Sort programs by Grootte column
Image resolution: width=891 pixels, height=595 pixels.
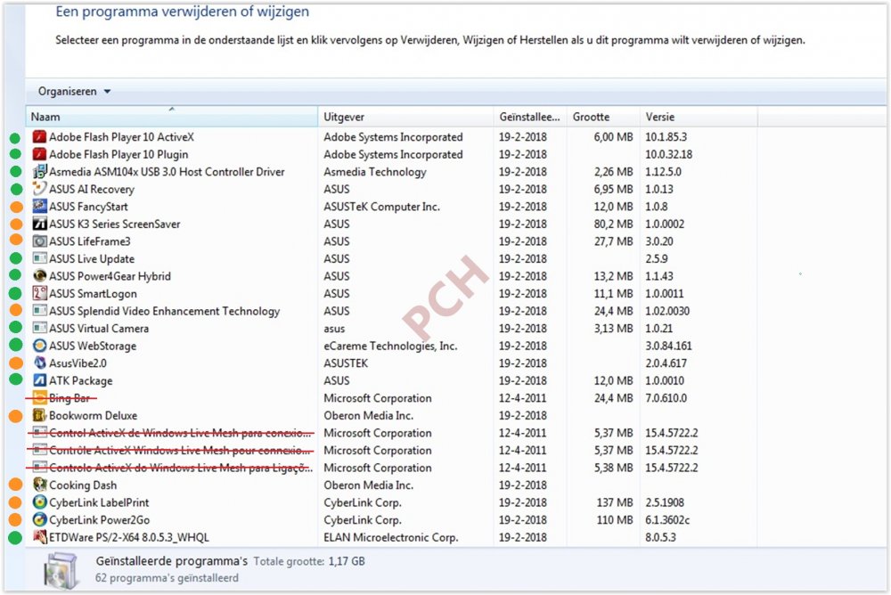click(x=603, y=117)
